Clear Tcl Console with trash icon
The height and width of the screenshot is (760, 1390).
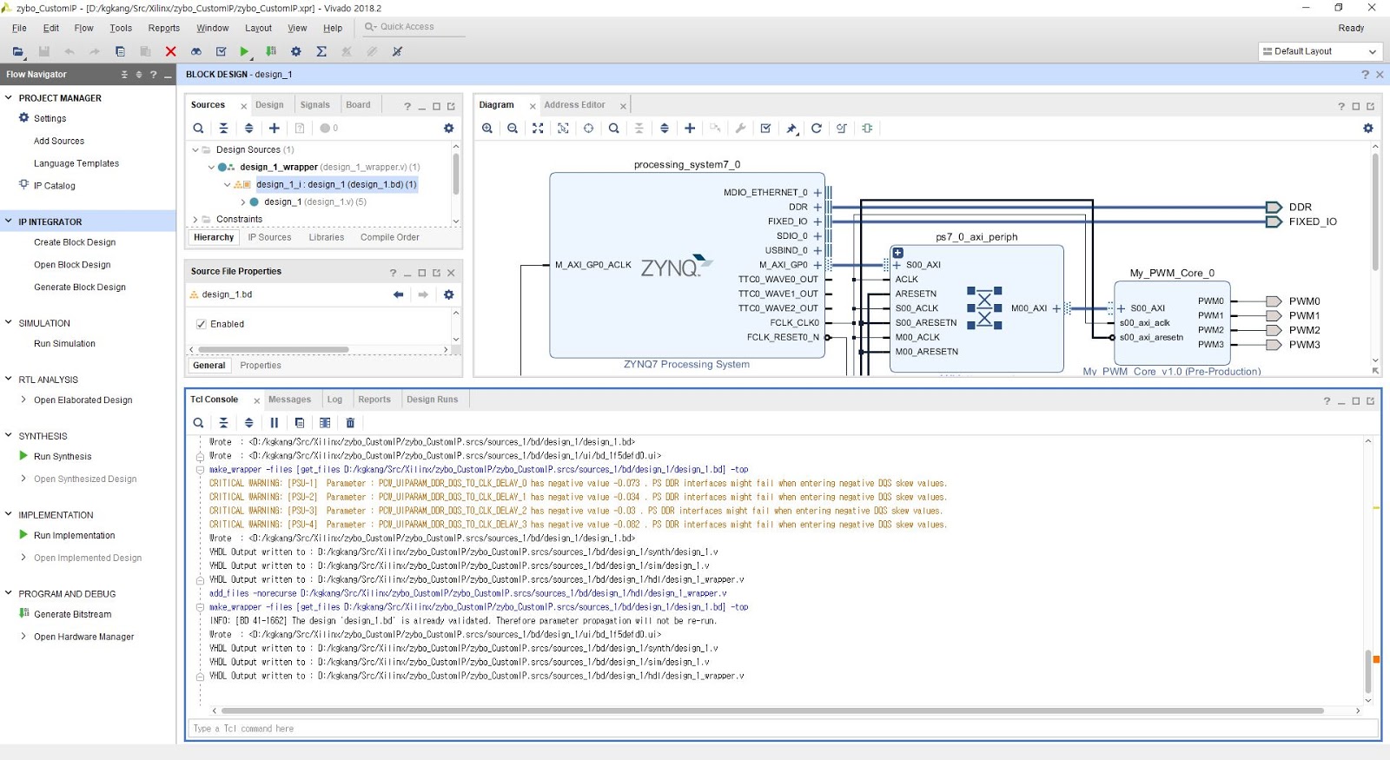(350, 423)
